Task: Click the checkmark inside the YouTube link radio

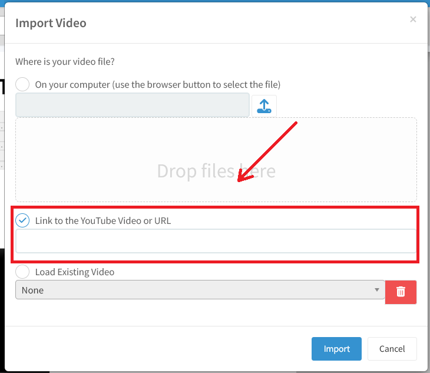Action: click(x=22, y=221)
